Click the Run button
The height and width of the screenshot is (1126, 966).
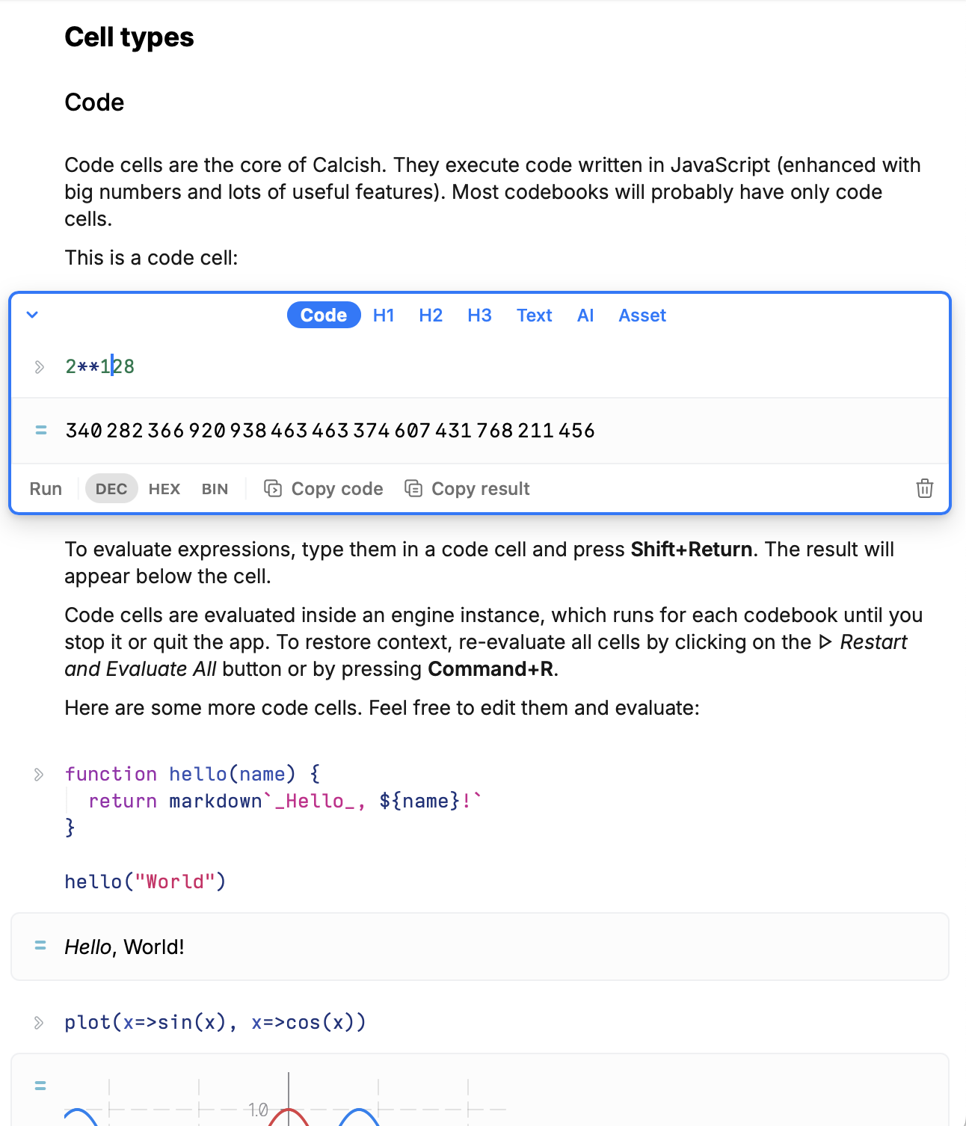coord(45,488)
